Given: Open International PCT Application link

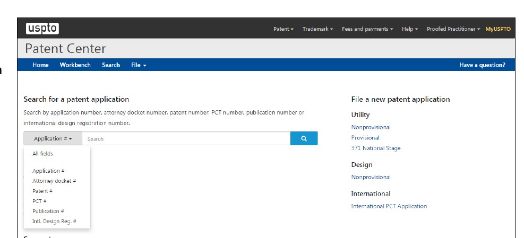Looking at the screenshot, I should (x=389, y=206).
